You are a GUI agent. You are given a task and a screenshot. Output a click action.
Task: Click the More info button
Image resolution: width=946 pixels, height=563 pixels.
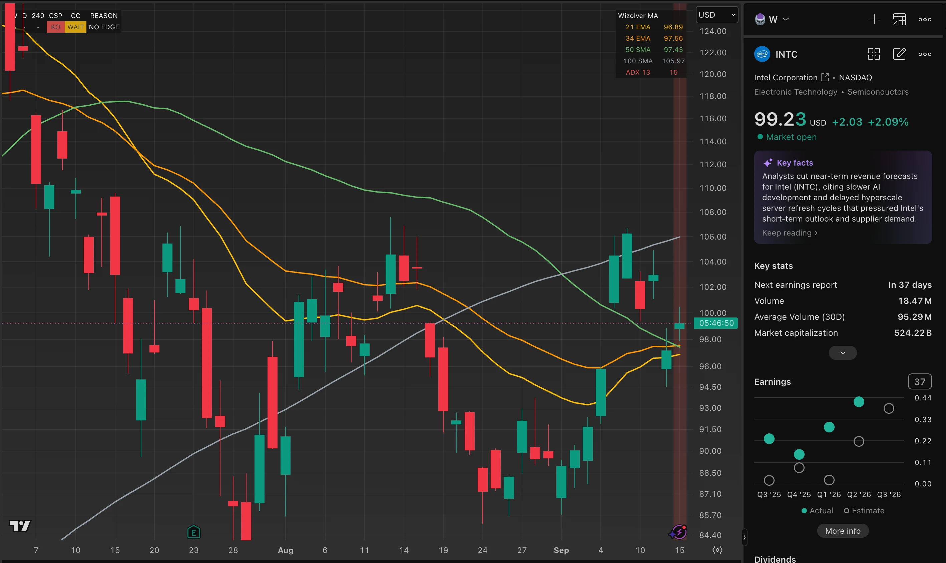pyautogui.click(x=843, y=531)
